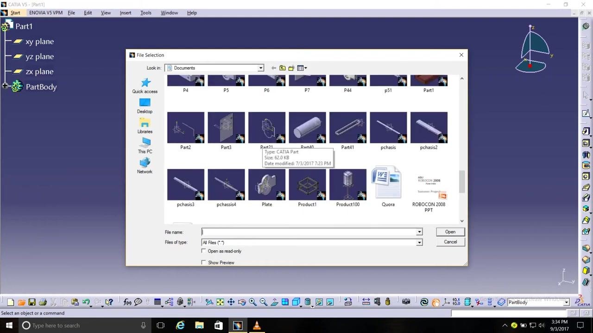Go to Quick access location
Image resolution: width=593 pixels, height=333 pixels.
point(145,86)
